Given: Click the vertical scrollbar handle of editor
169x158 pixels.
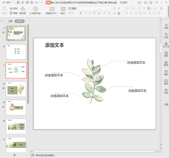Looking at the screenshot, I should (x=161, y=48).
